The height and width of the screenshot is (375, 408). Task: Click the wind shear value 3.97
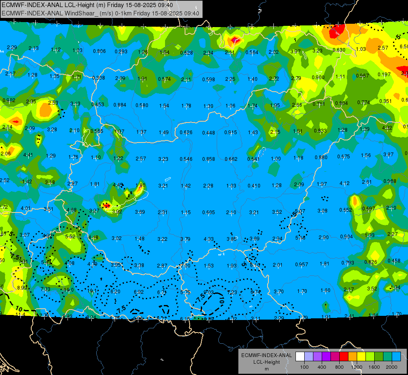pos(295,52)
